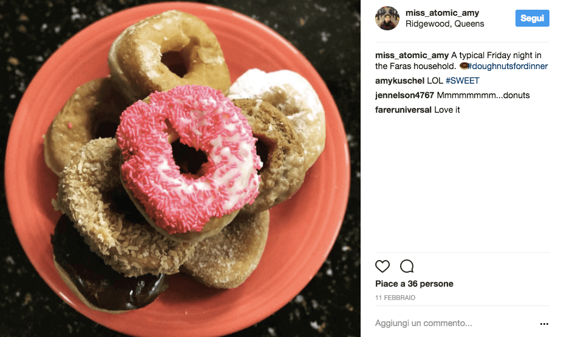Visit jennelson4767 commenter profile
The width and height of the screenshot is (561, 337).
(x=404, y=95)
